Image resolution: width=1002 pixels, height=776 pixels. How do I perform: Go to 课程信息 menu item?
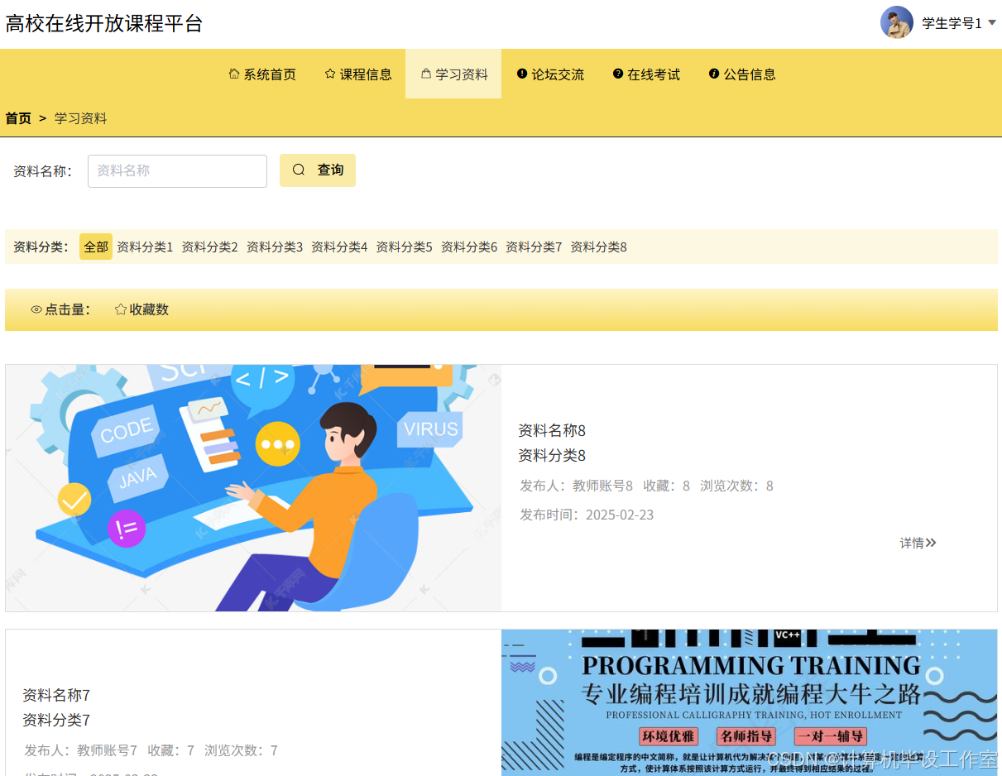pyautogui.click(x=357, y=74)
